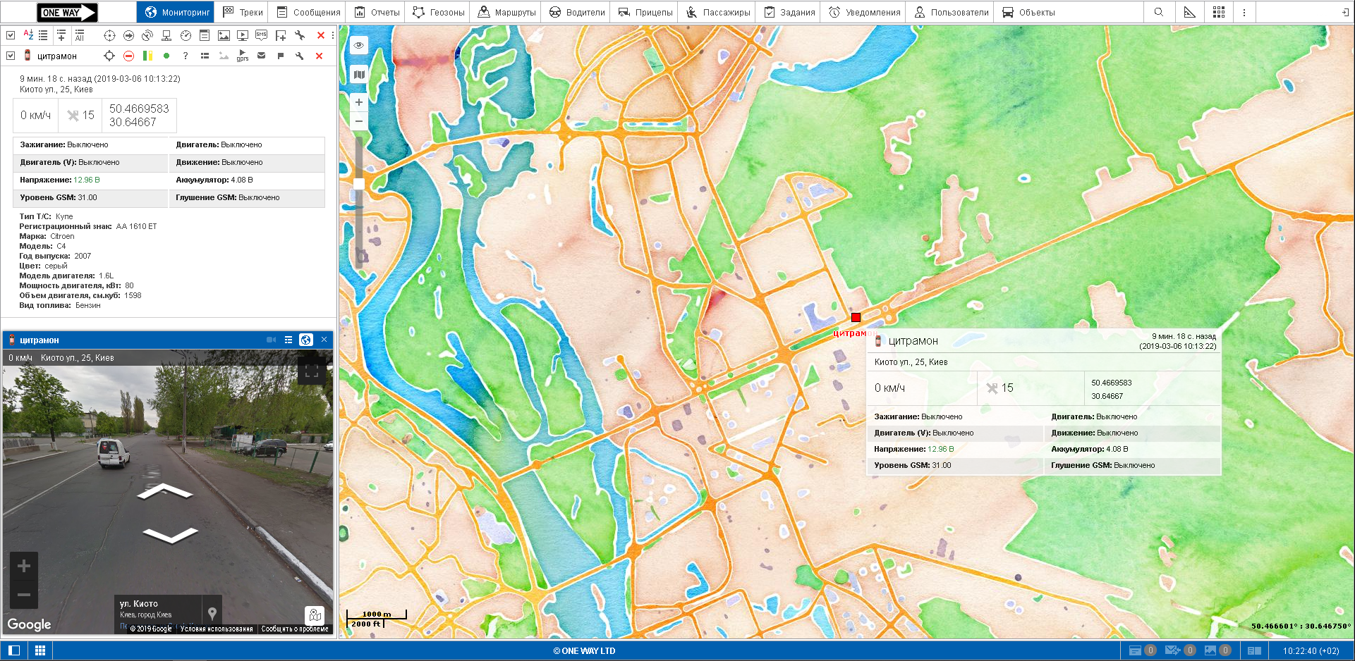Click the green-yellow bars icon for цитрамон
Screen dimensions: 1355x661
[x=147, y=56]
